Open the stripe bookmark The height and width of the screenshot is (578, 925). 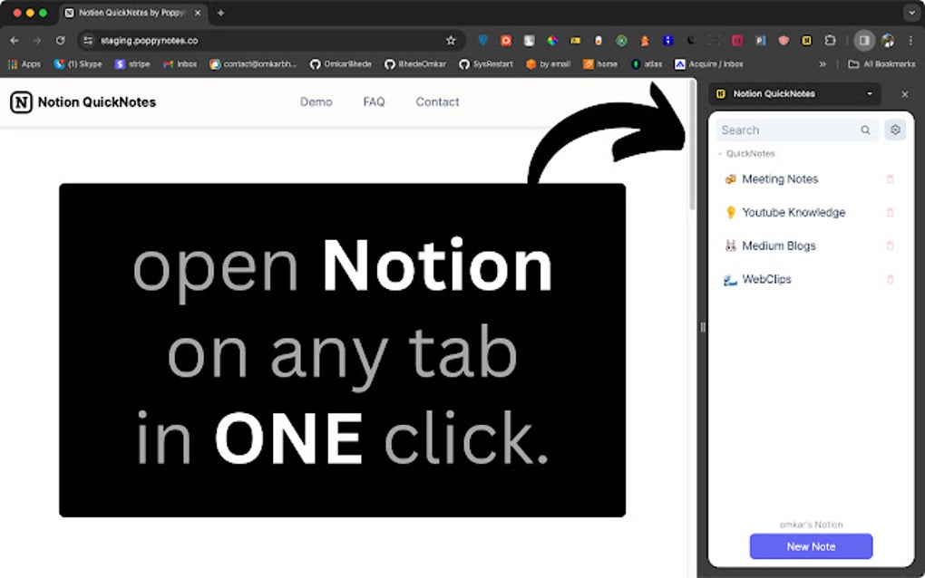tap(132, 64)
